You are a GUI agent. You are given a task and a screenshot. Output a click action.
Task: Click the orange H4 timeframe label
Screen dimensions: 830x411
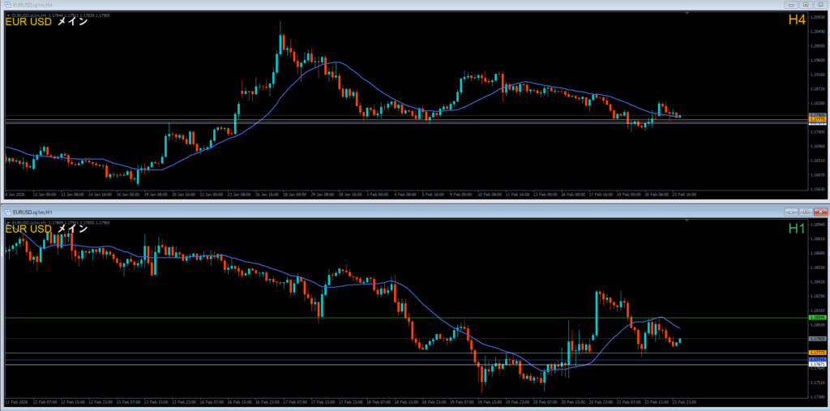coord(798,20)
